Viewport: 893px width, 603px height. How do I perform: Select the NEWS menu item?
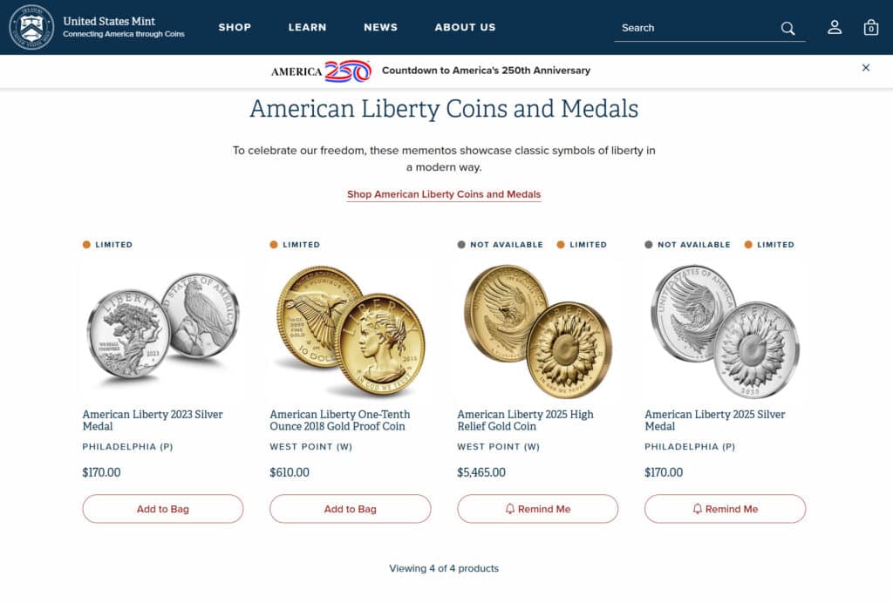[x=380, y=27]
